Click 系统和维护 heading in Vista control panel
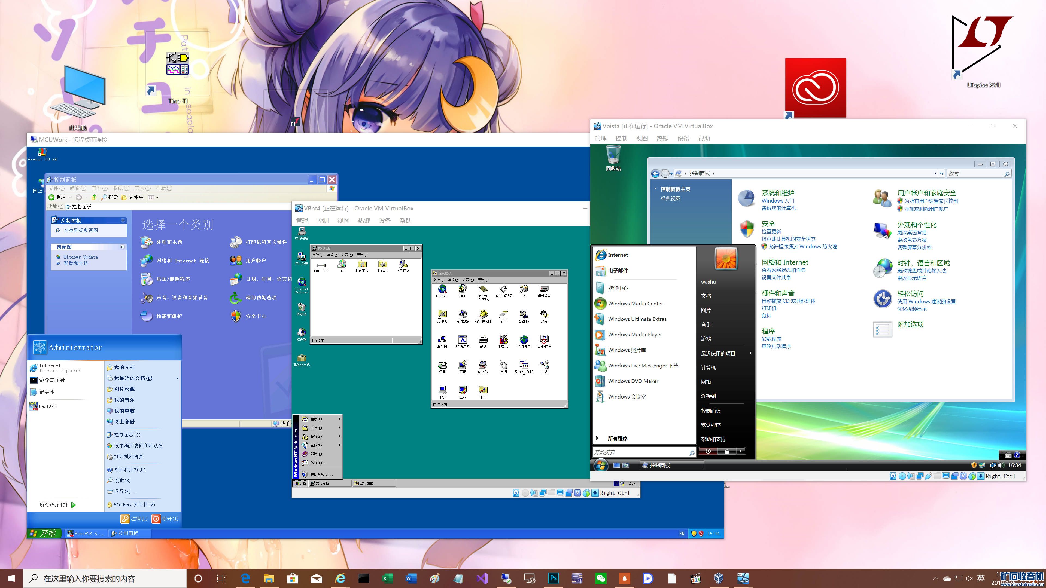The height and width of the screenshot is (588, 1046). pyautogui.click(x=778, y=193)
